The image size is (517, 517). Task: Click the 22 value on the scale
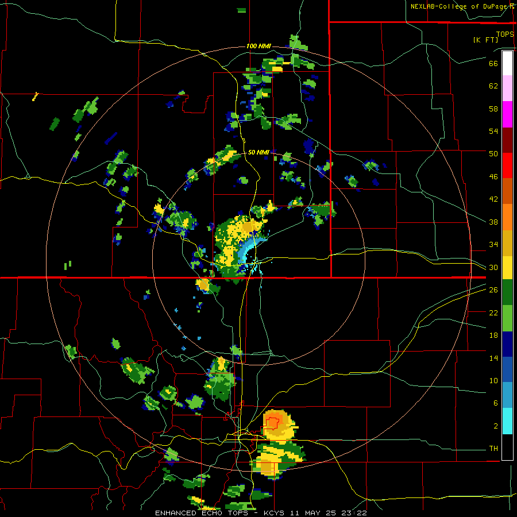(x=493, y=312)
